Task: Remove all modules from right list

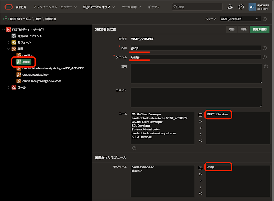Action: click(x=200, y=193)
